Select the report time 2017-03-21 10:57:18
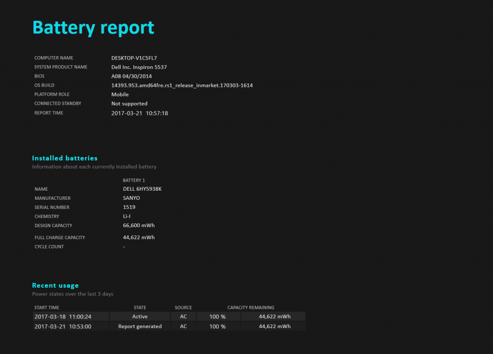The image size is (493, 354). 139,113
